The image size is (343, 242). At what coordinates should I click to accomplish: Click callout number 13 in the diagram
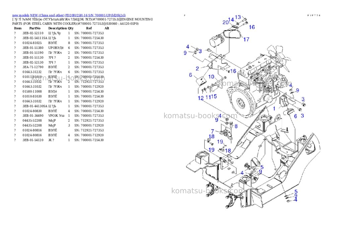pos(238,17)
